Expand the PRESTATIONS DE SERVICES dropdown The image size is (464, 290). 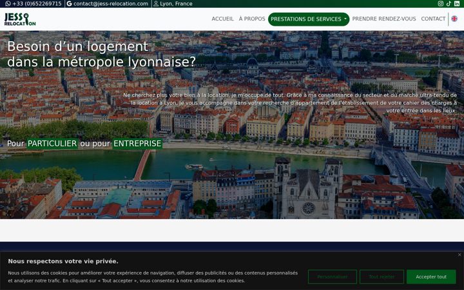coord(309,19)
